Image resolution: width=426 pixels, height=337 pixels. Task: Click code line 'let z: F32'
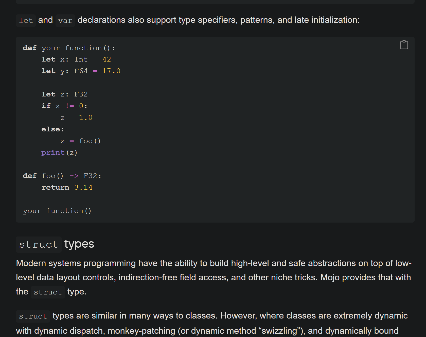pyautogui.click(x=64, y=94)
